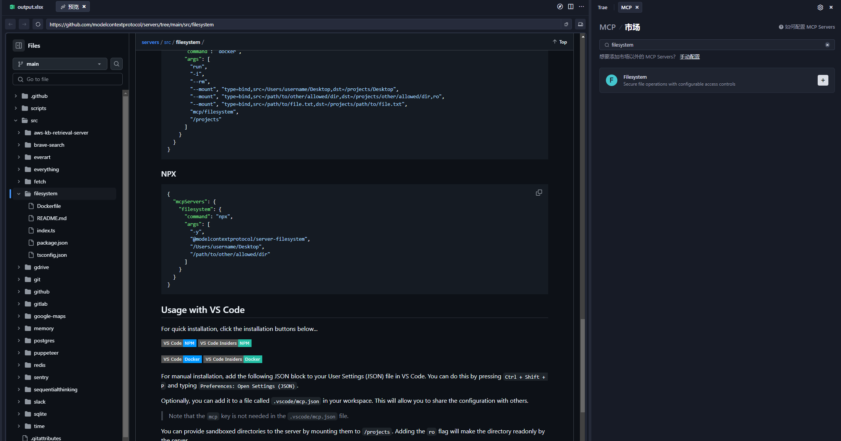
Task: Open tsconfig.json in the file tree
Action: point(52,255)
